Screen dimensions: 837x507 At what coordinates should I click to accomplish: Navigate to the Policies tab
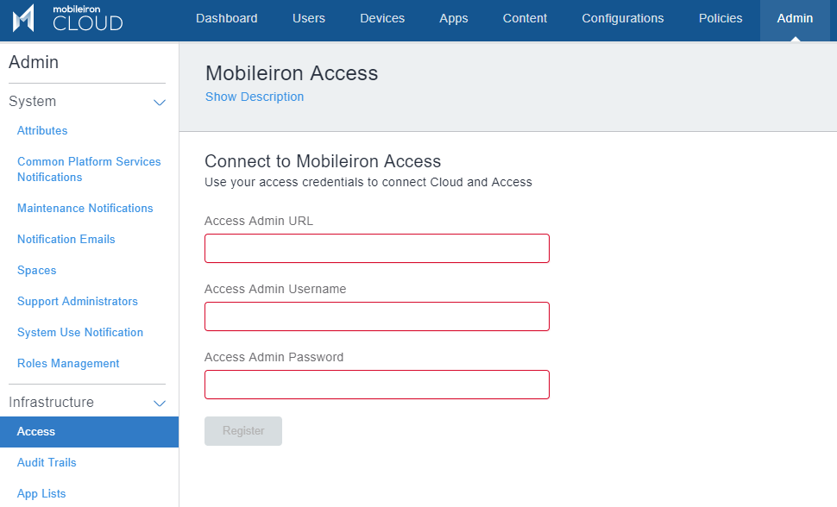721,19
